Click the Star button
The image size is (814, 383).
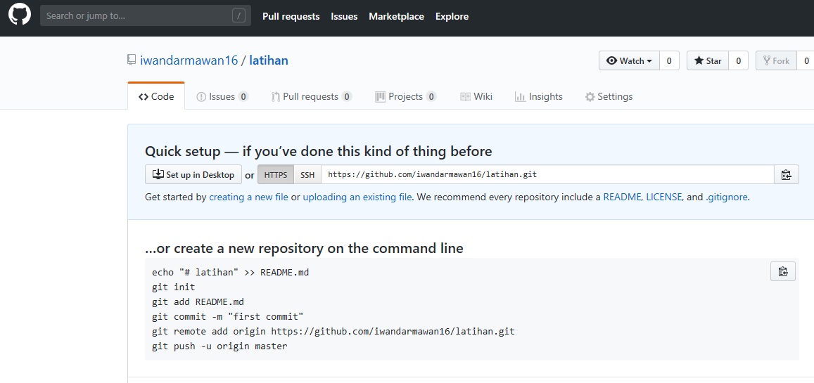pyautogui.click(x=708, y=61)
